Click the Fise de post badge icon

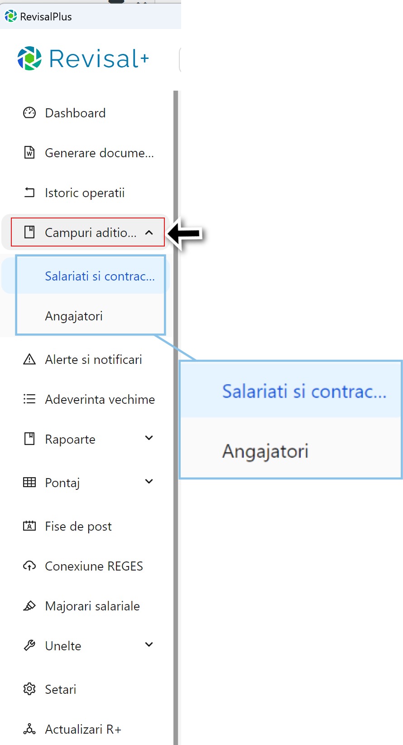[x=29, y=526]
